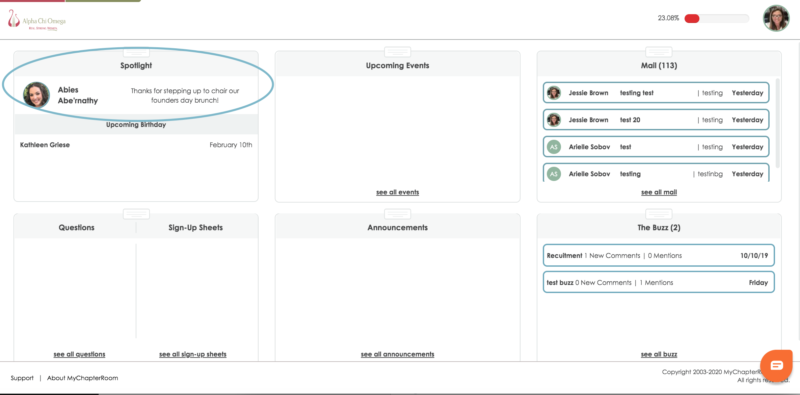
Task: Click the see all mail link
Action: click(x=659, y=192)
